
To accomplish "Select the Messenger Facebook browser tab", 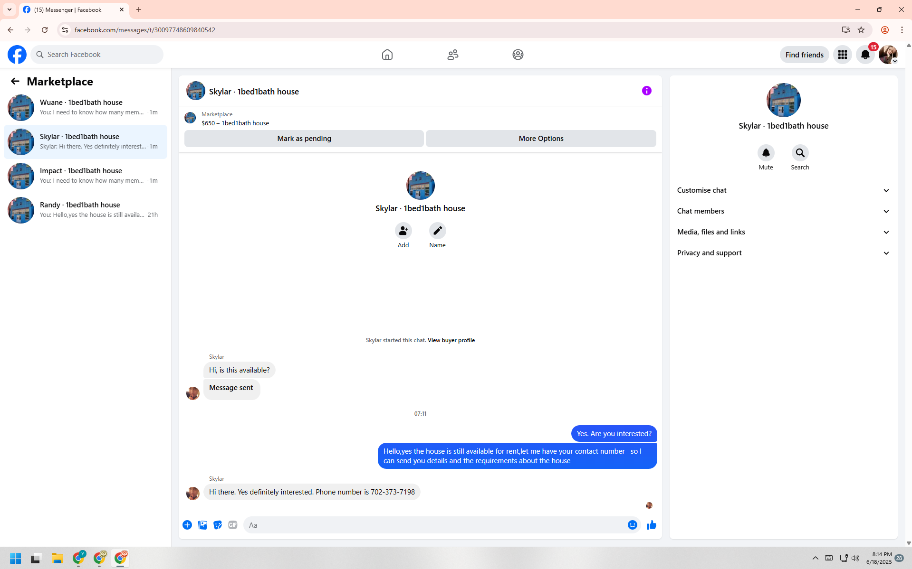I will (x=74, y=9).
